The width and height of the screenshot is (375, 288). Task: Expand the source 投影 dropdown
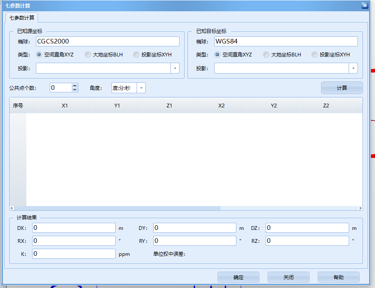[x=175, y=68]
